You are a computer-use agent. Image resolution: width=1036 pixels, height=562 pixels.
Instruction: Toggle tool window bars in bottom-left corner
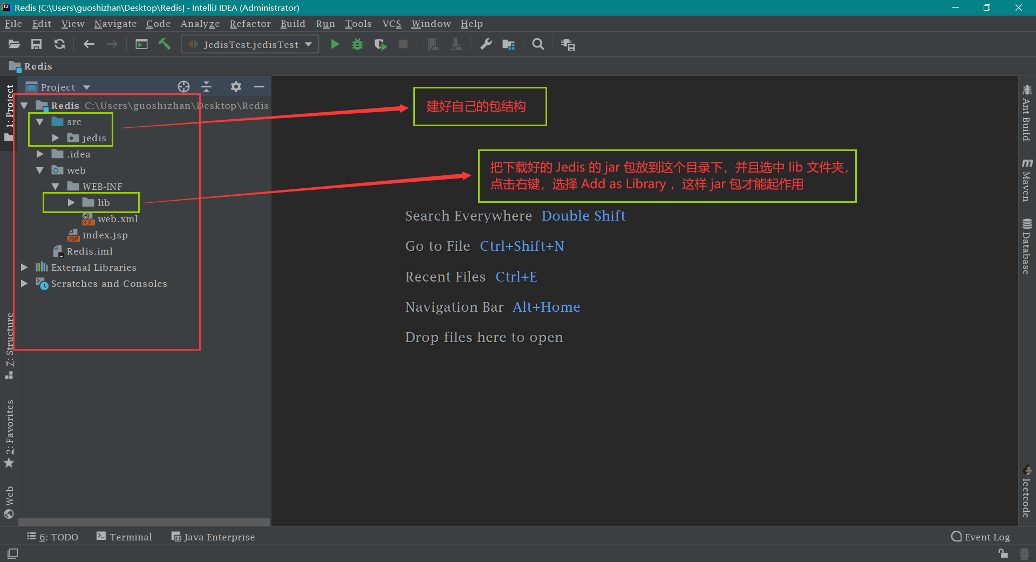coord(12,553)
